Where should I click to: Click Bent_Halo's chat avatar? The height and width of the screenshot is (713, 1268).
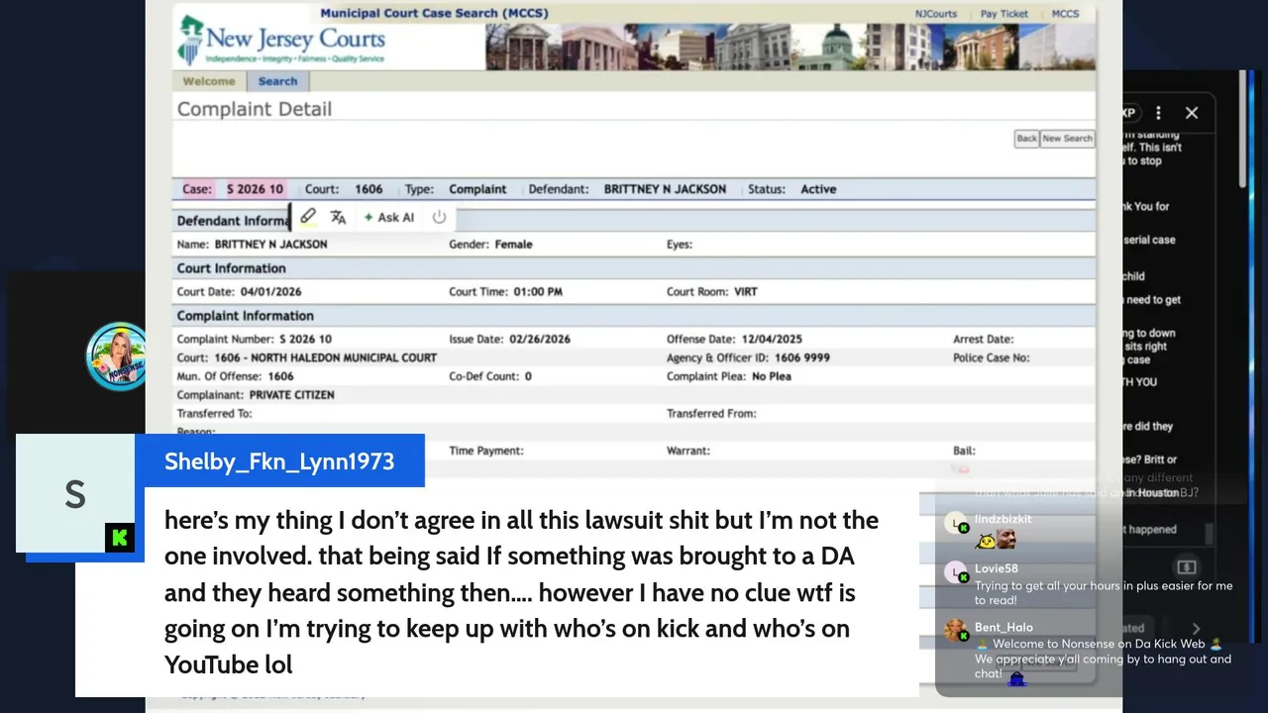956,631
